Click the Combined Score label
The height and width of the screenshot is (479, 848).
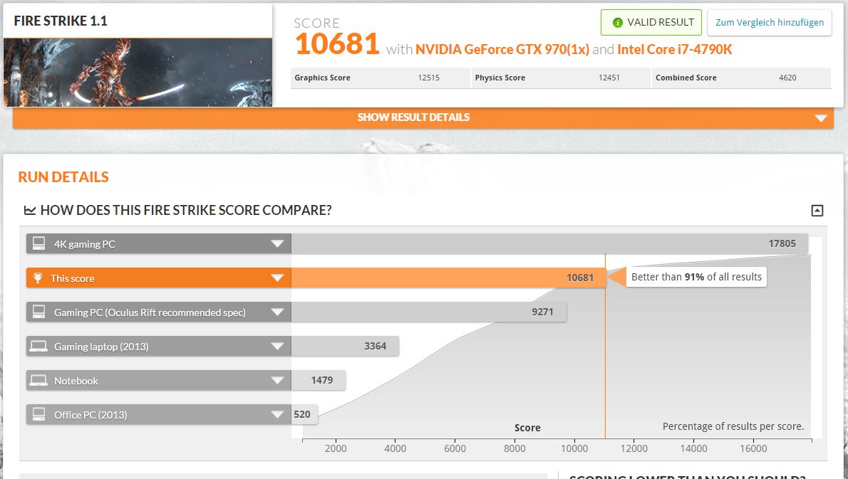tap(686, 78)
